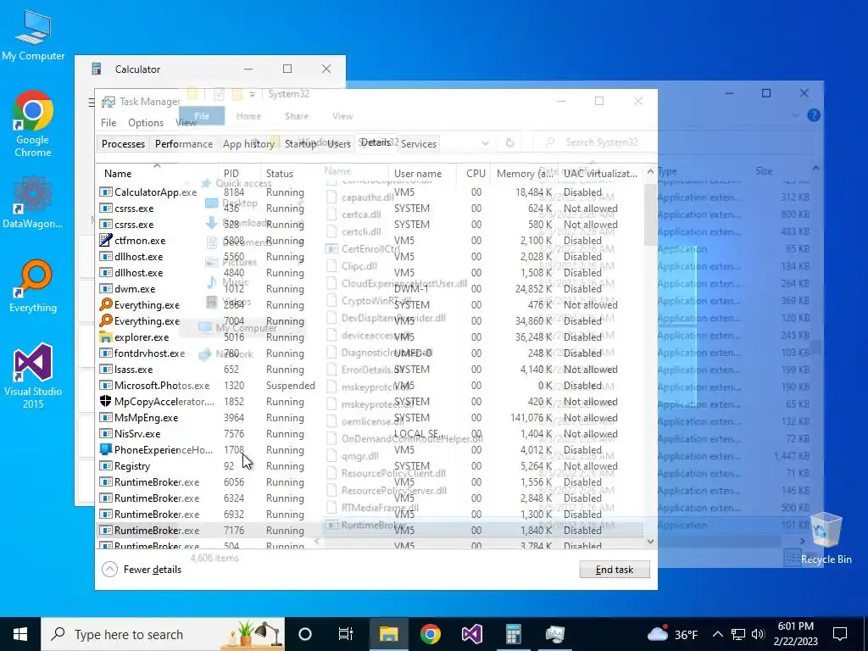Sort by the Memory column header

524,173
